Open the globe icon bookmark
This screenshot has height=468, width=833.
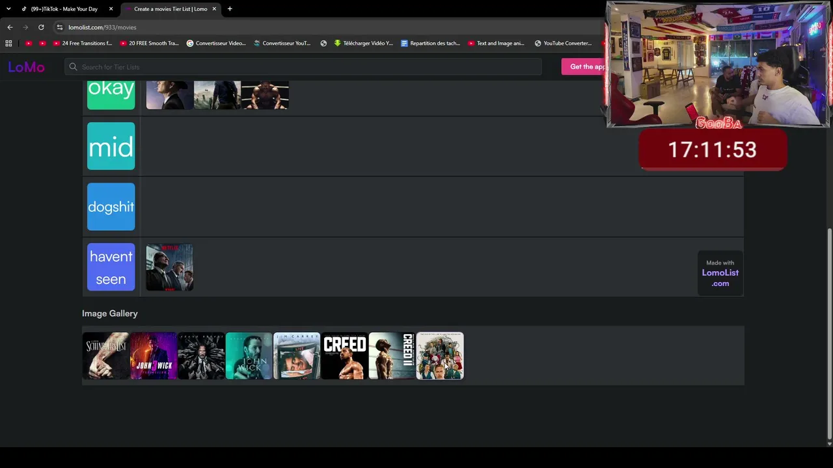(x=323, y=44)
